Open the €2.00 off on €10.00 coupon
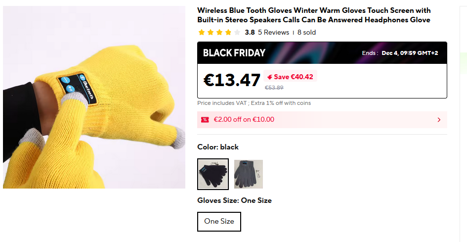The width and height of the screenshot is (467, 242). coord(244,120)
